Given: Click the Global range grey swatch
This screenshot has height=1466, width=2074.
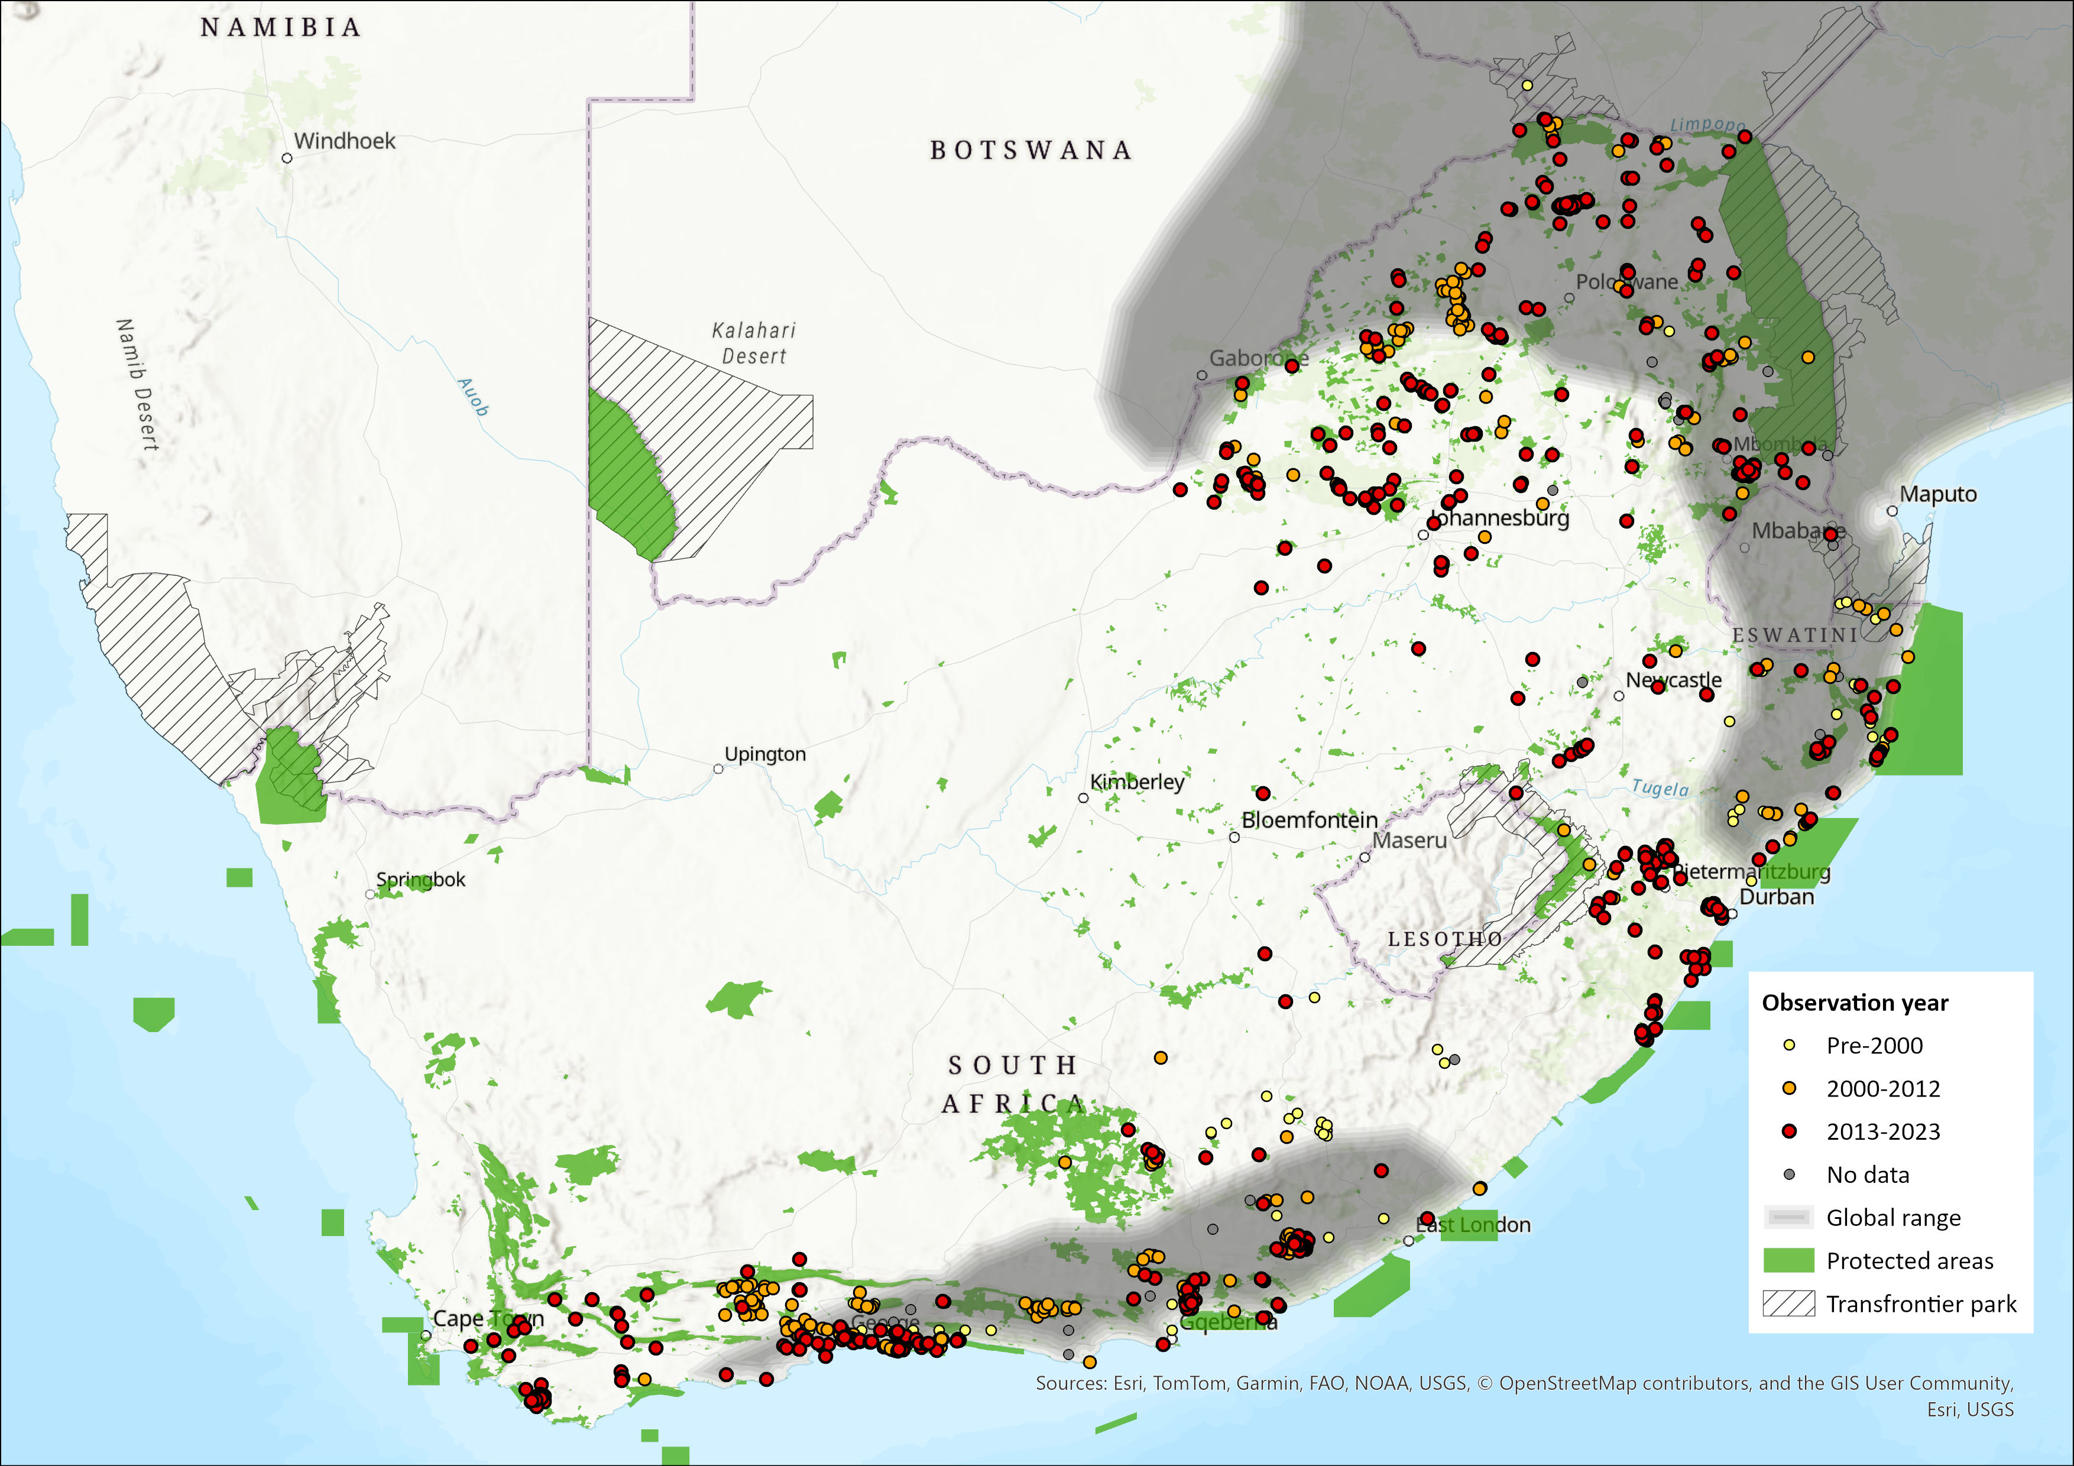Looking at the screenshot, I should pos(1788,1218).
